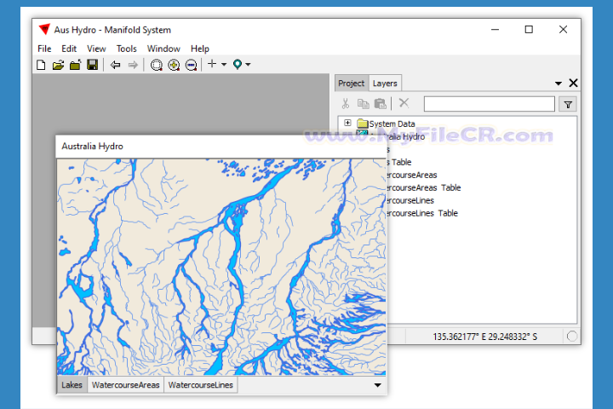Screen dimensions: 613x409
Task: Open the pane options dropdown triangle
Action: (559, 84)
